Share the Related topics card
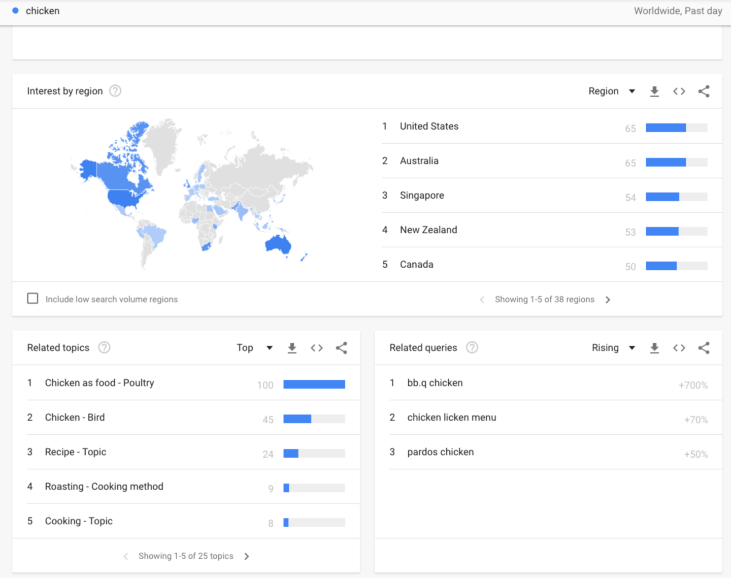The image size is (731, 578). pyautogui.click(x=342, y=348)
